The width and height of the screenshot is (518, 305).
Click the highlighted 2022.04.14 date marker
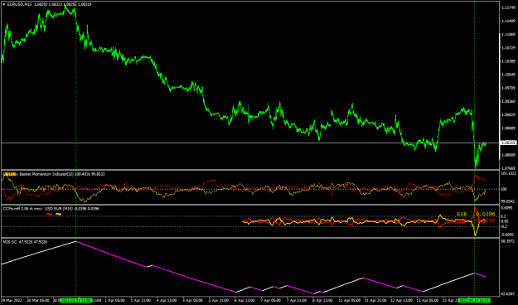click(474, 300)
